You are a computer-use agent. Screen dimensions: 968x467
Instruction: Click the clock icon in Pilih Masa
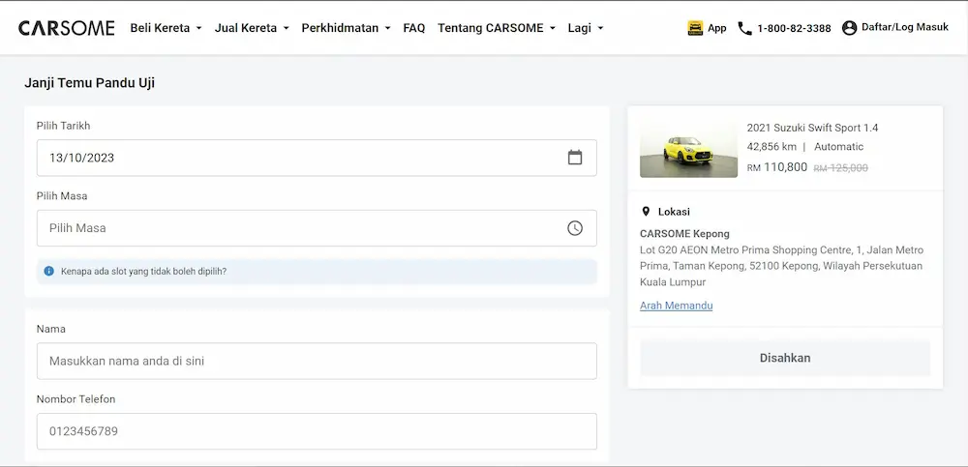tap(575, 228)
